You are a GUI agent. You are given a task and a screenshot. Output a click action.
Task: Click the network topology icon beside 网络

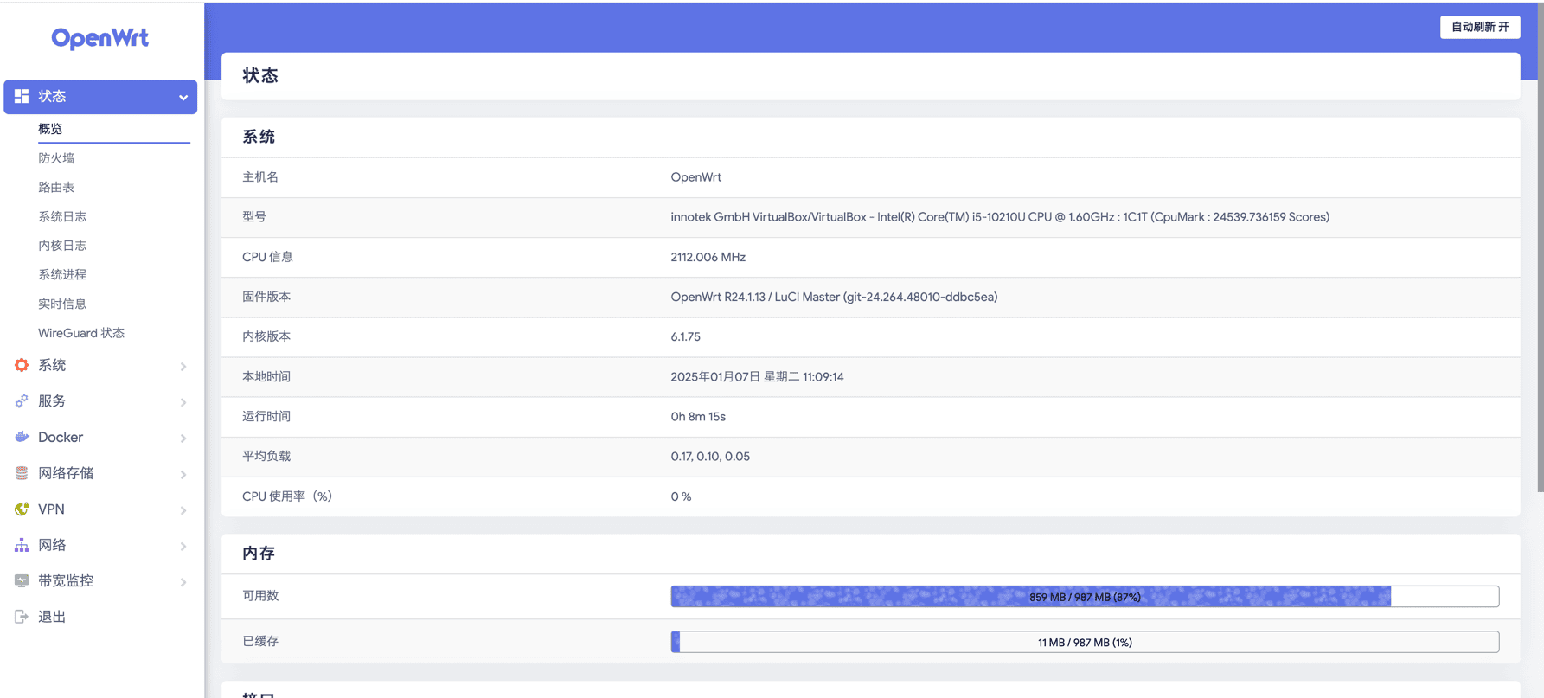22,545
